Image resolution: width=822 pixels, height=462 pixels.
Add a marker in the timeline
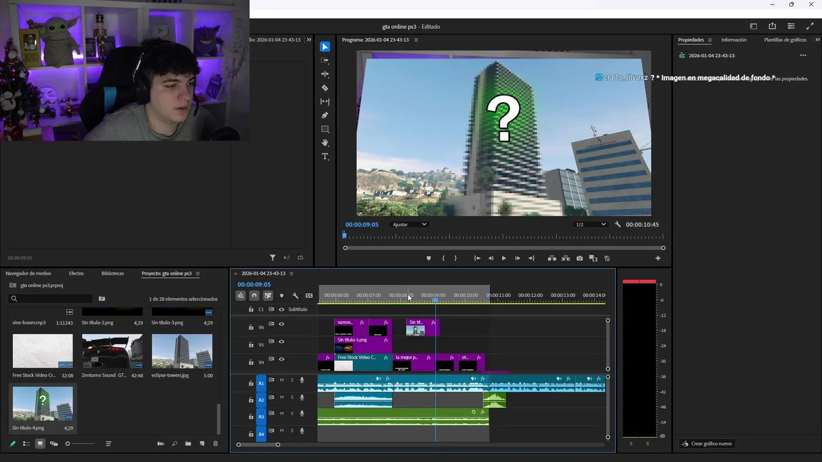pyautogui.click(x=281, y=296)
